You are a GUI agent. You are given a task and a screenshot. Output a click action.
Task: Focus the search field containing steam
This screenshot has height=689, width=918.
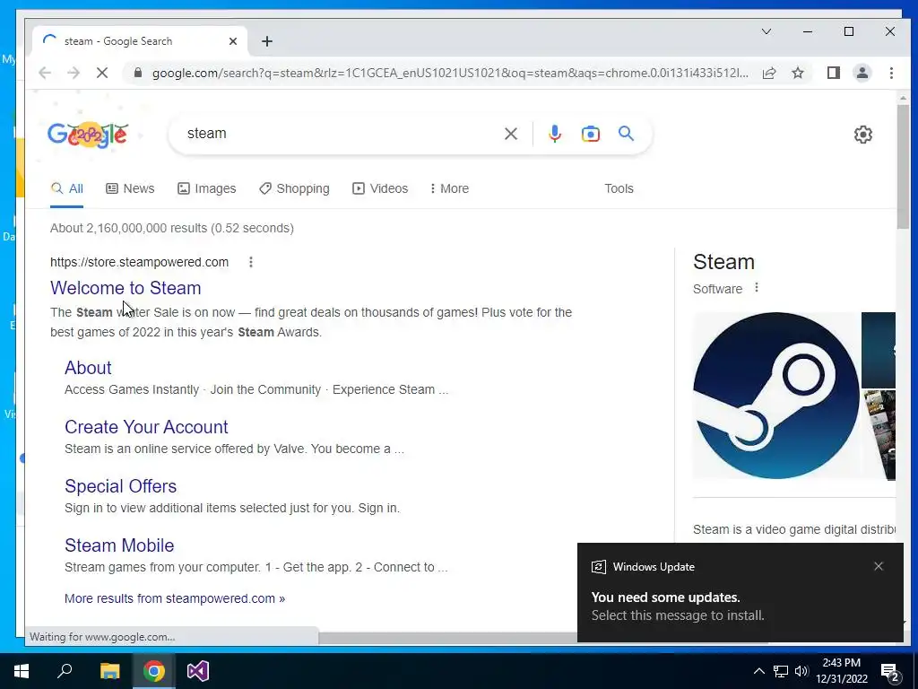coord(340,134)
